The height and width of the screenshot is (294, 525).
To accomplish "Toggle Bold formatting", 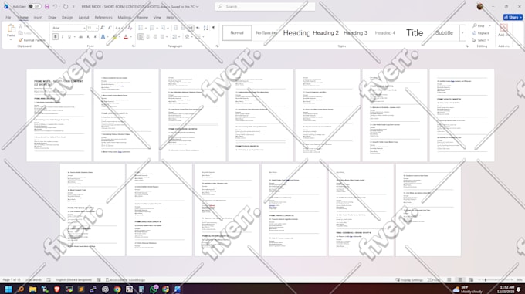I will point(56,37).
